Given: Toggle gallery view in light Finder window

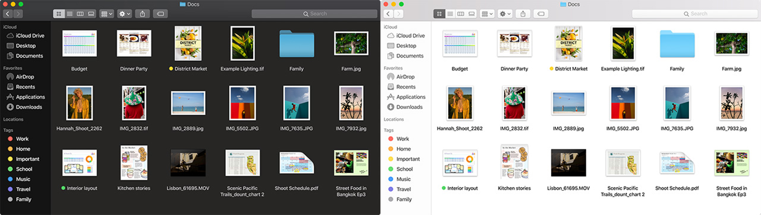Looking at the screenshot, I should coord(471,14).
